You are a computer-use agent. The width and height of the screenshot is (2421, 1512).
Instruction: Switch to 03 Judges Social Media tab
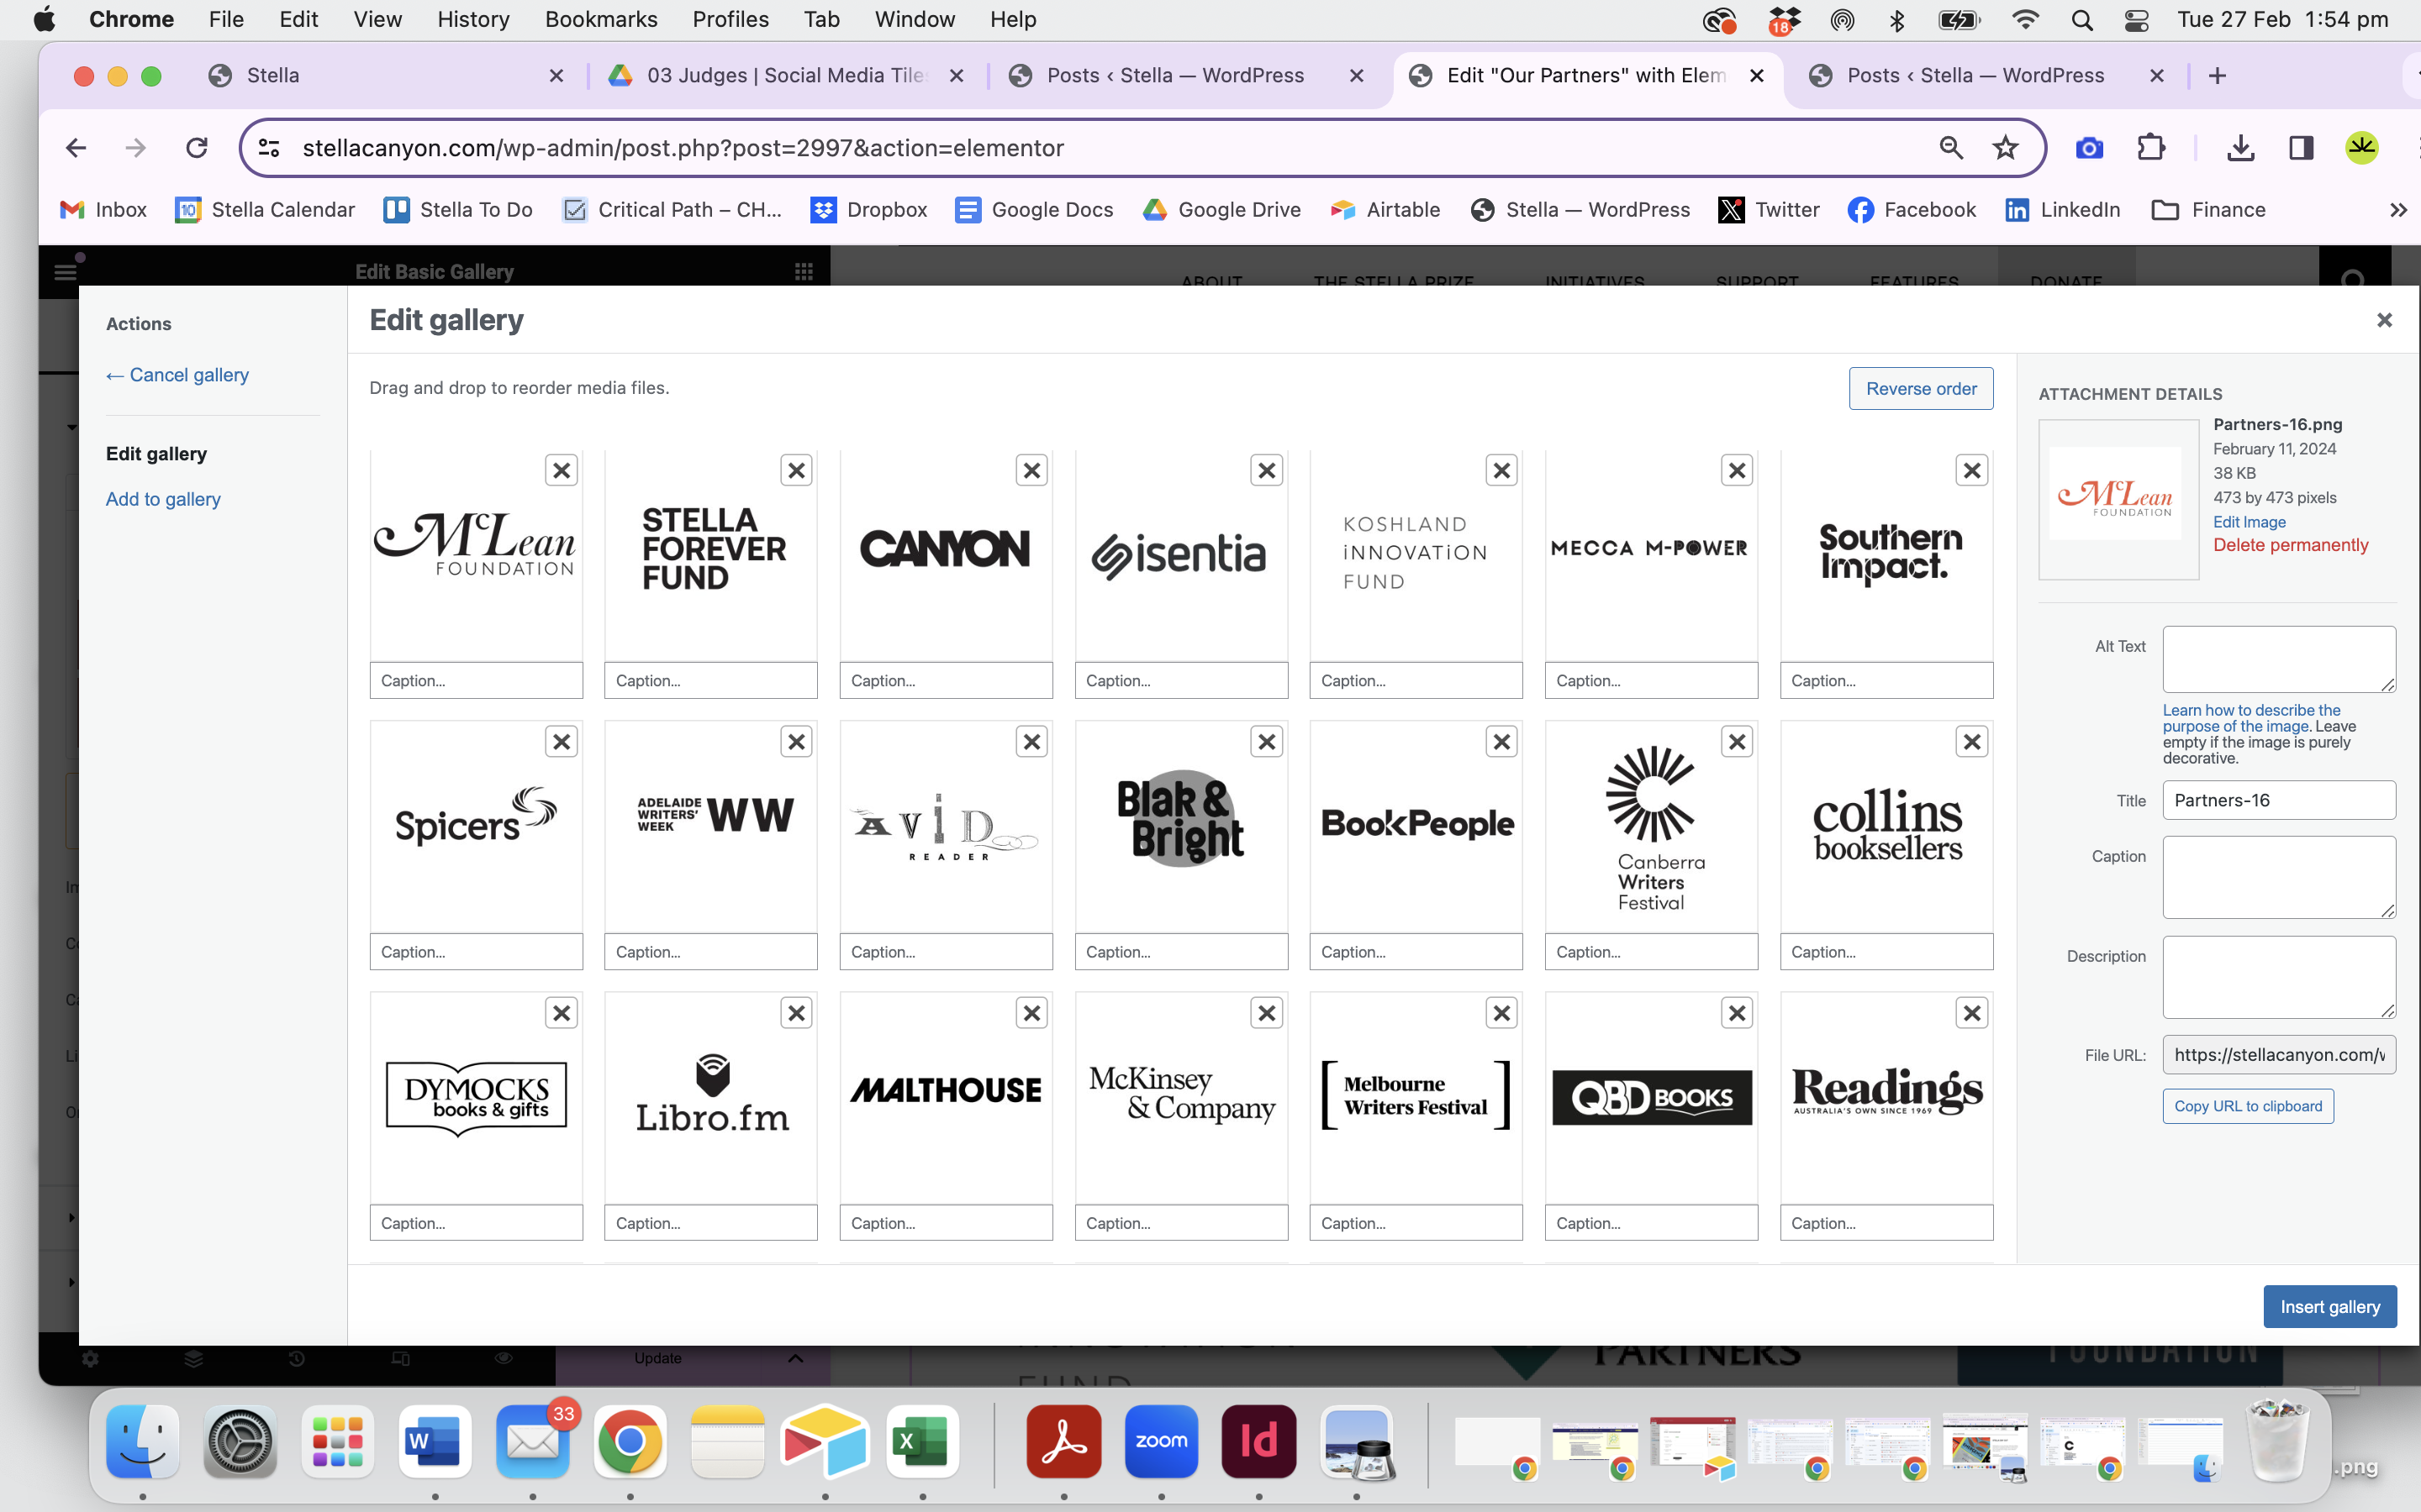pyautogui.click(x=785, y=76)
